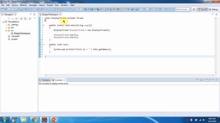The height and width of the screenshot is (123, 220).
Task: Close the DisplayThread.java editor tab
Action: 60,14
